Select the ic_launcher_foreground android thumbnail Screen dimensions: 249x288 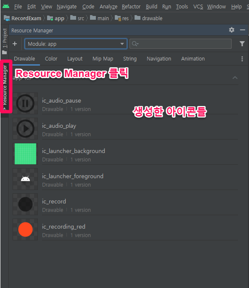click(25, 179)
